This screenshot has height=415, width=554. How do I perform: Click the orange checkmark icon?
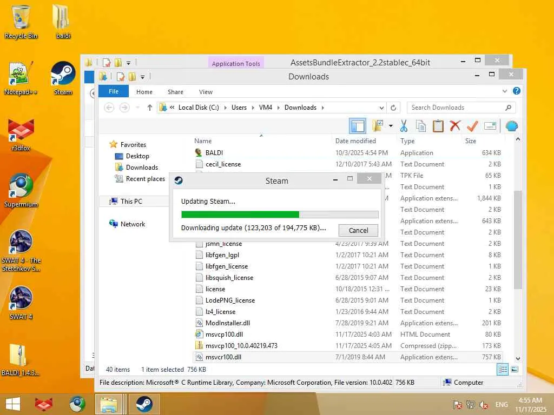pos(472,126)
